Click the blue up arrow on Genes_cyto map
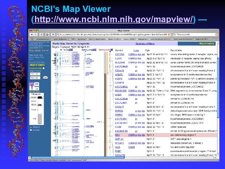The height and width of the screenshot is (169, 225). pyautogui.click(x=110, y=51)
